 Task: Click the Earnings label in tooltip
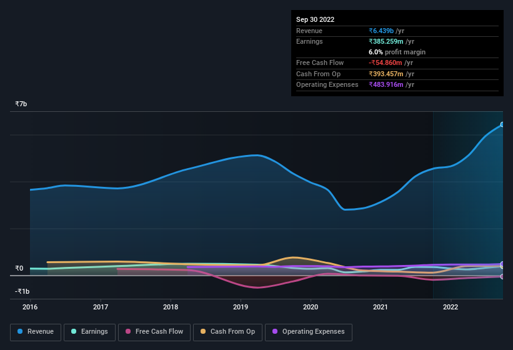tap(309, 41)
